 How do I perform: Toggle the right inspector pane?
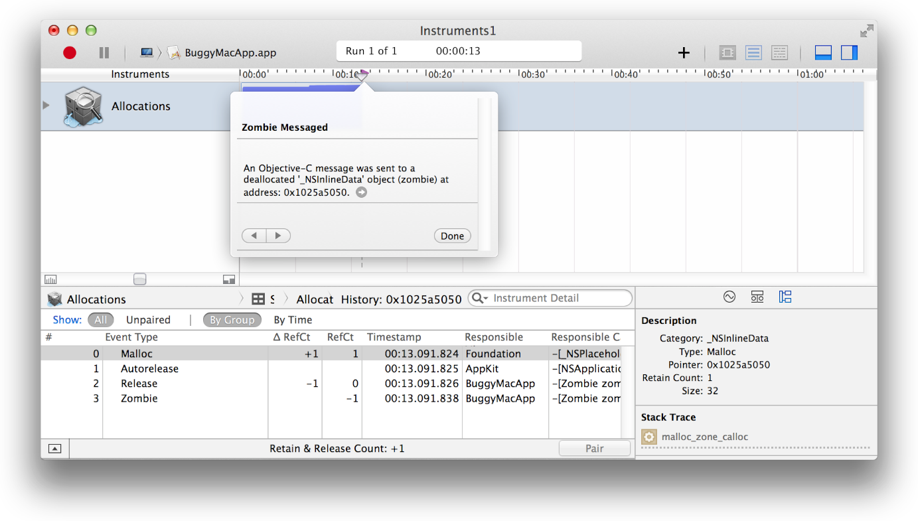(850, 52)
